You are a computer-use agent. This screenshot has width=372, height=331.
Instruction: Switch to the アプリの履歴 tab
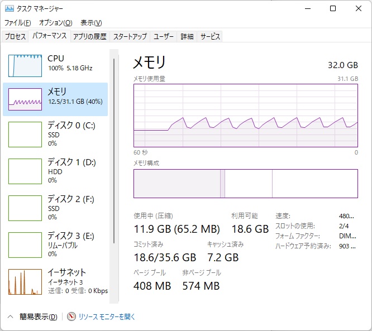(89, 37)
